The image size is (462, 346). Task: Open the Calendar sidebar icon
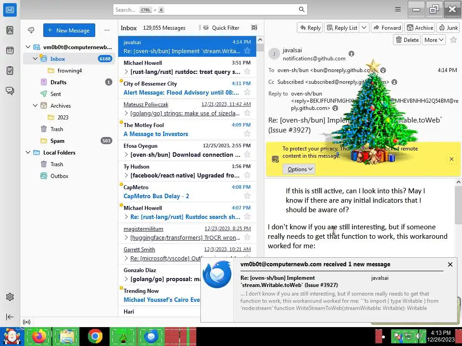(10, 50)
